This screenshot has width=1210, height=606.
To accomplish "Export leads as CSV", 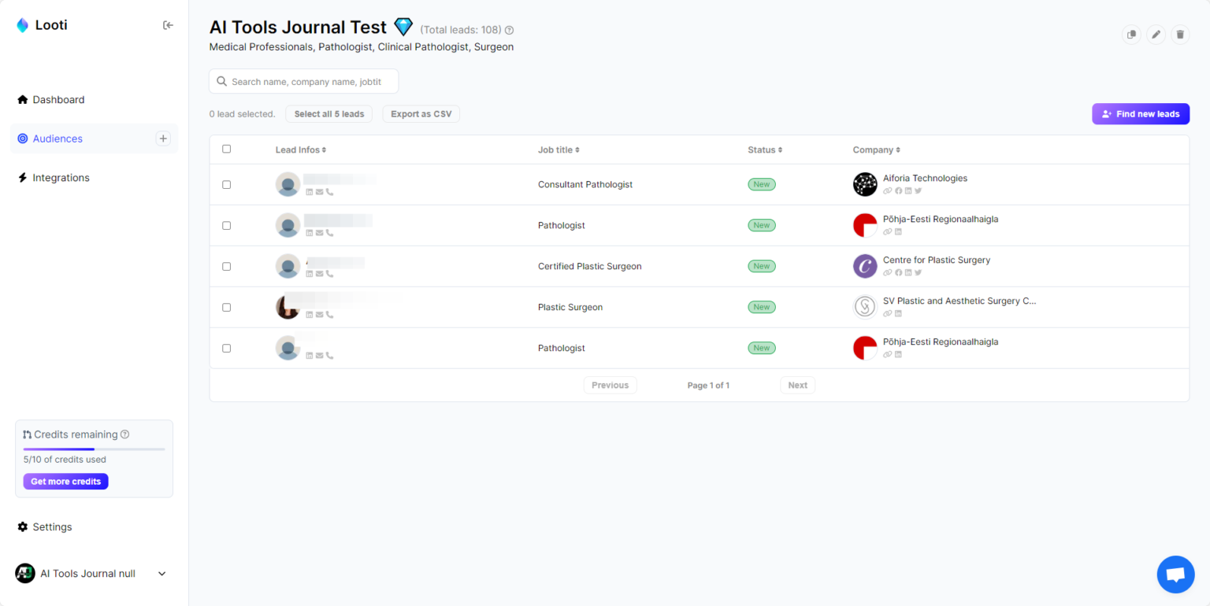I will click(x=421, y=113).
